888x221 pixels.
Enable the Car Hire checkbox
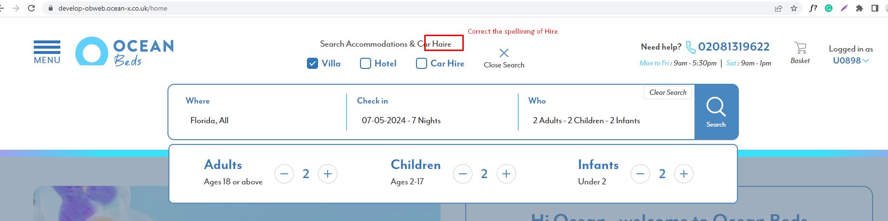point(421,64)
